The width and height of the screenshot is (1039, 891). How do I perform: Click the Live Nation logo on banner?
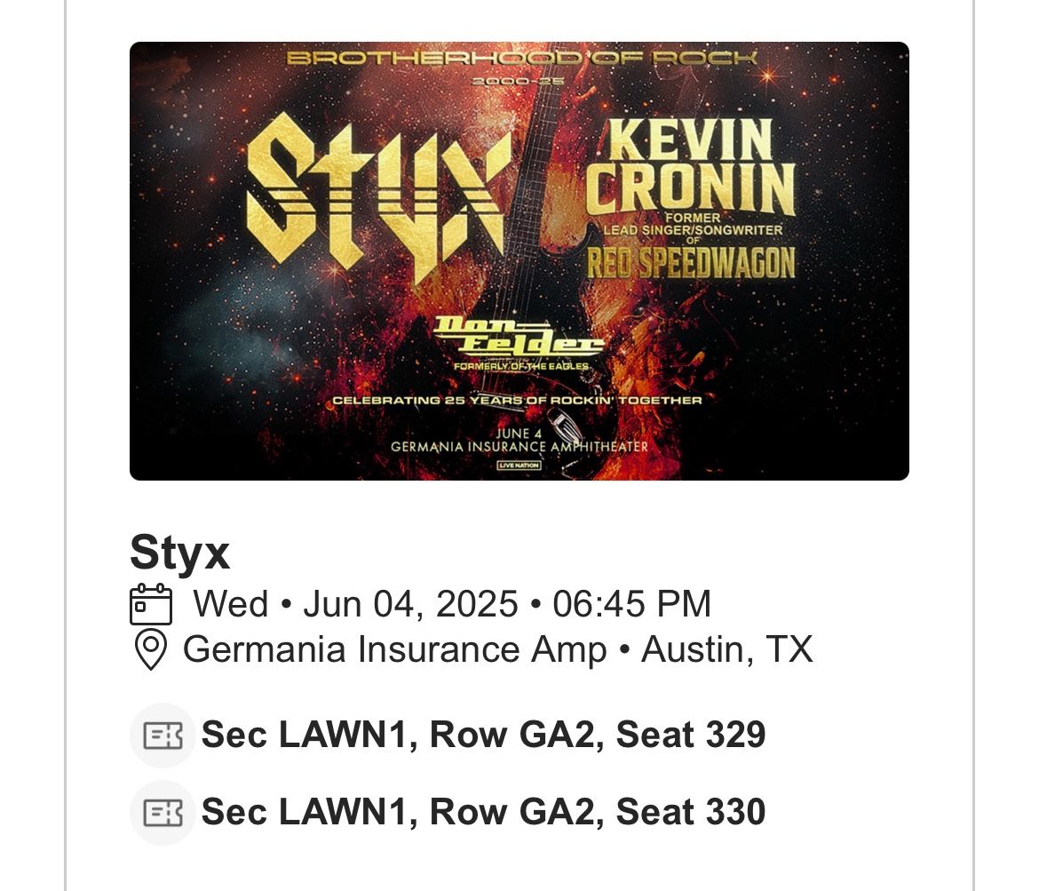pyautogui.click(x=519, y=465)
